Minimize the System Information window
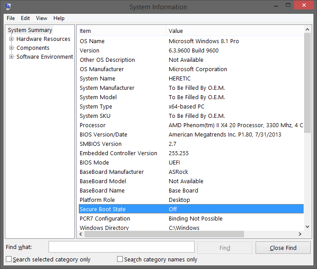The height and width of the screenshot is (269, 317). pos(276,5)
